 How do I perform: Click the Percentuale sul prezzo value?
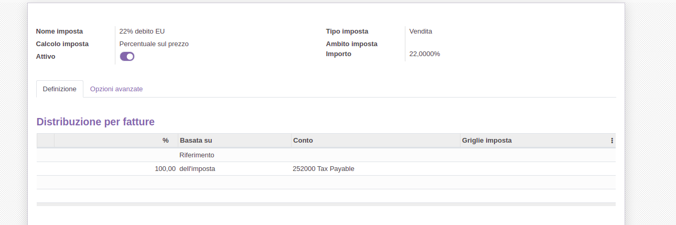pos(154,44)
